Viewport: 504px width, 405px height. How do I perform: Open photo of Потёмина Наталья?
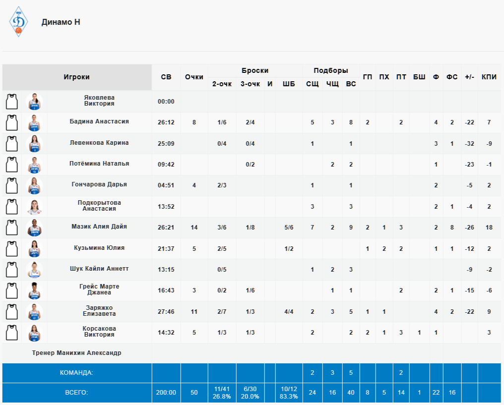tap(34, 165)
